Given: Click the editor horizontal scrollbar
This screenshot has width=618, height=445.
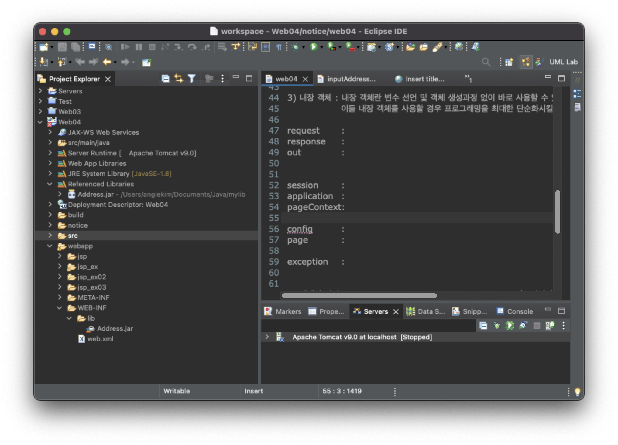Looking at the screenshot, I should tap(359, 296).
